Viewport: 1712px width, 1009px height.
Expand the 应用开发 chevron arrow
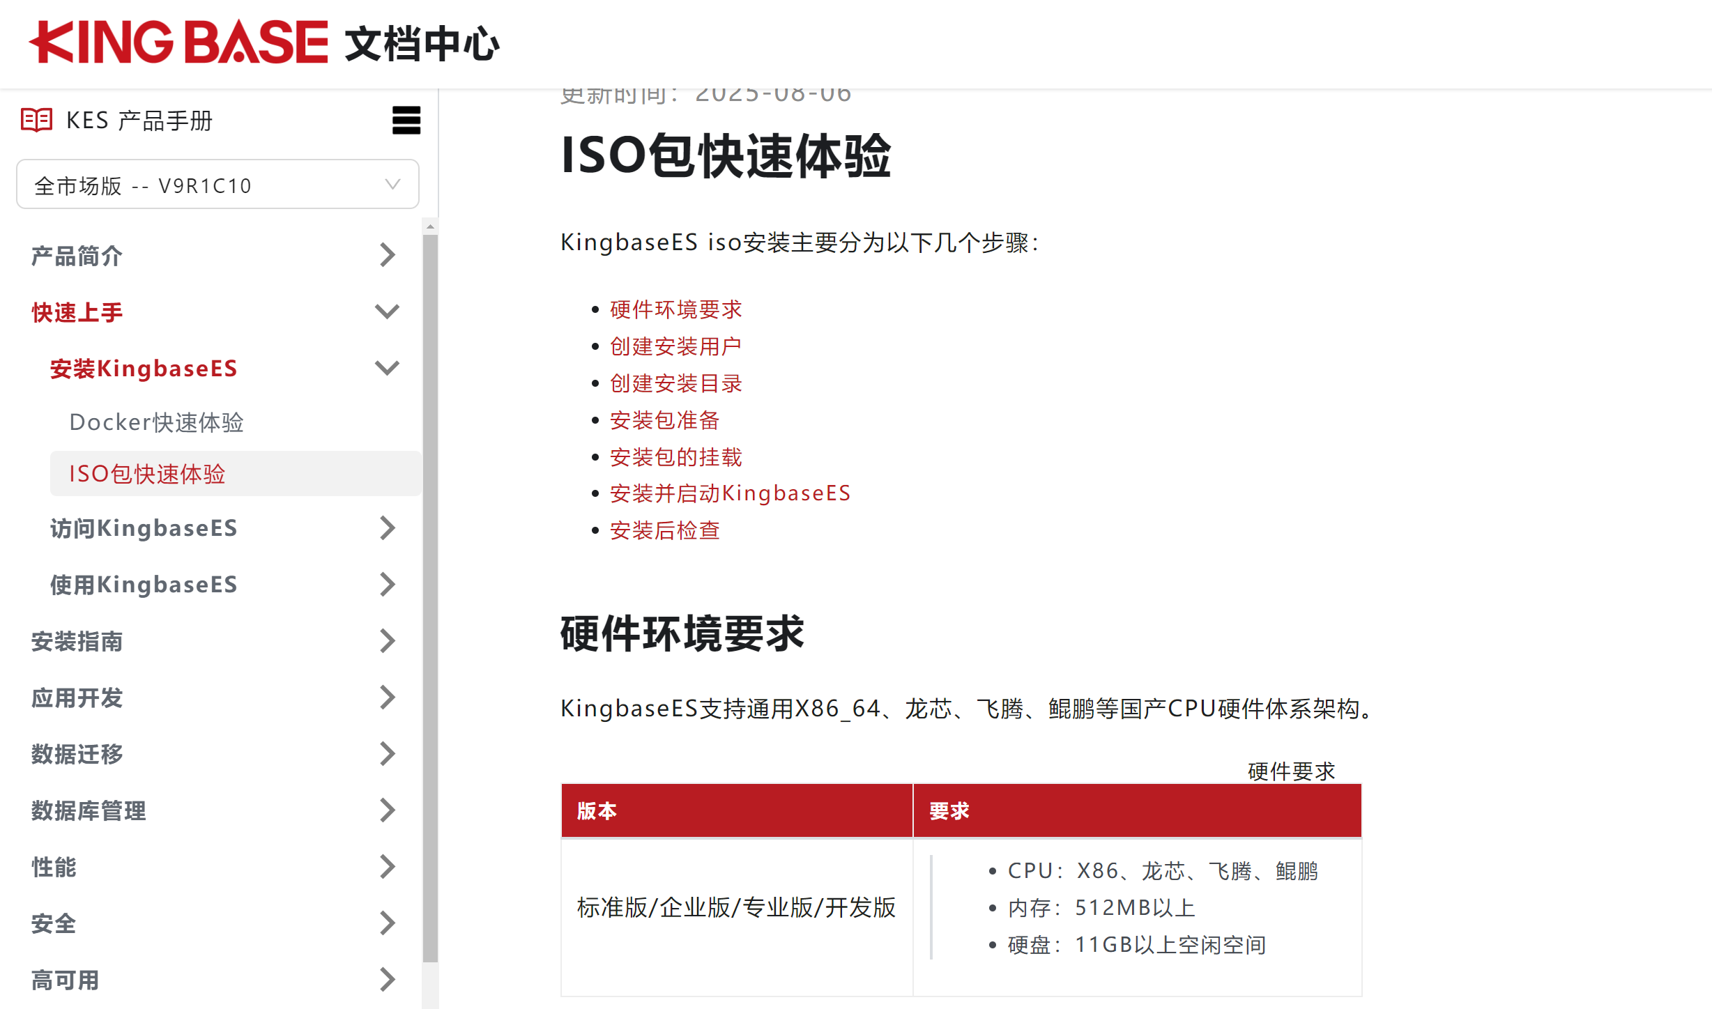coord(388,698)
